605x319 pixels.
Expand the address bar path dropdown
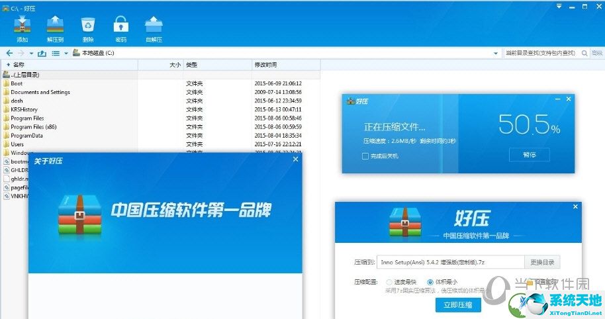(496, 53)
